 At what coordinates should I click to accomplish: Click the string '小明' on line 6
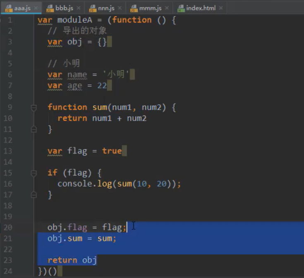click(x=116, y=74)
